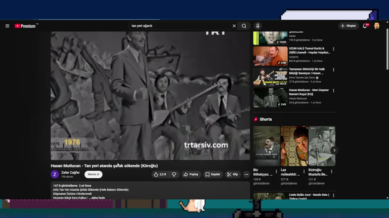Viewport: 389px width, 218px height.
Task: Open 'Biz ittihatçıyız' Short thumbnail
Action: (267, 146)
